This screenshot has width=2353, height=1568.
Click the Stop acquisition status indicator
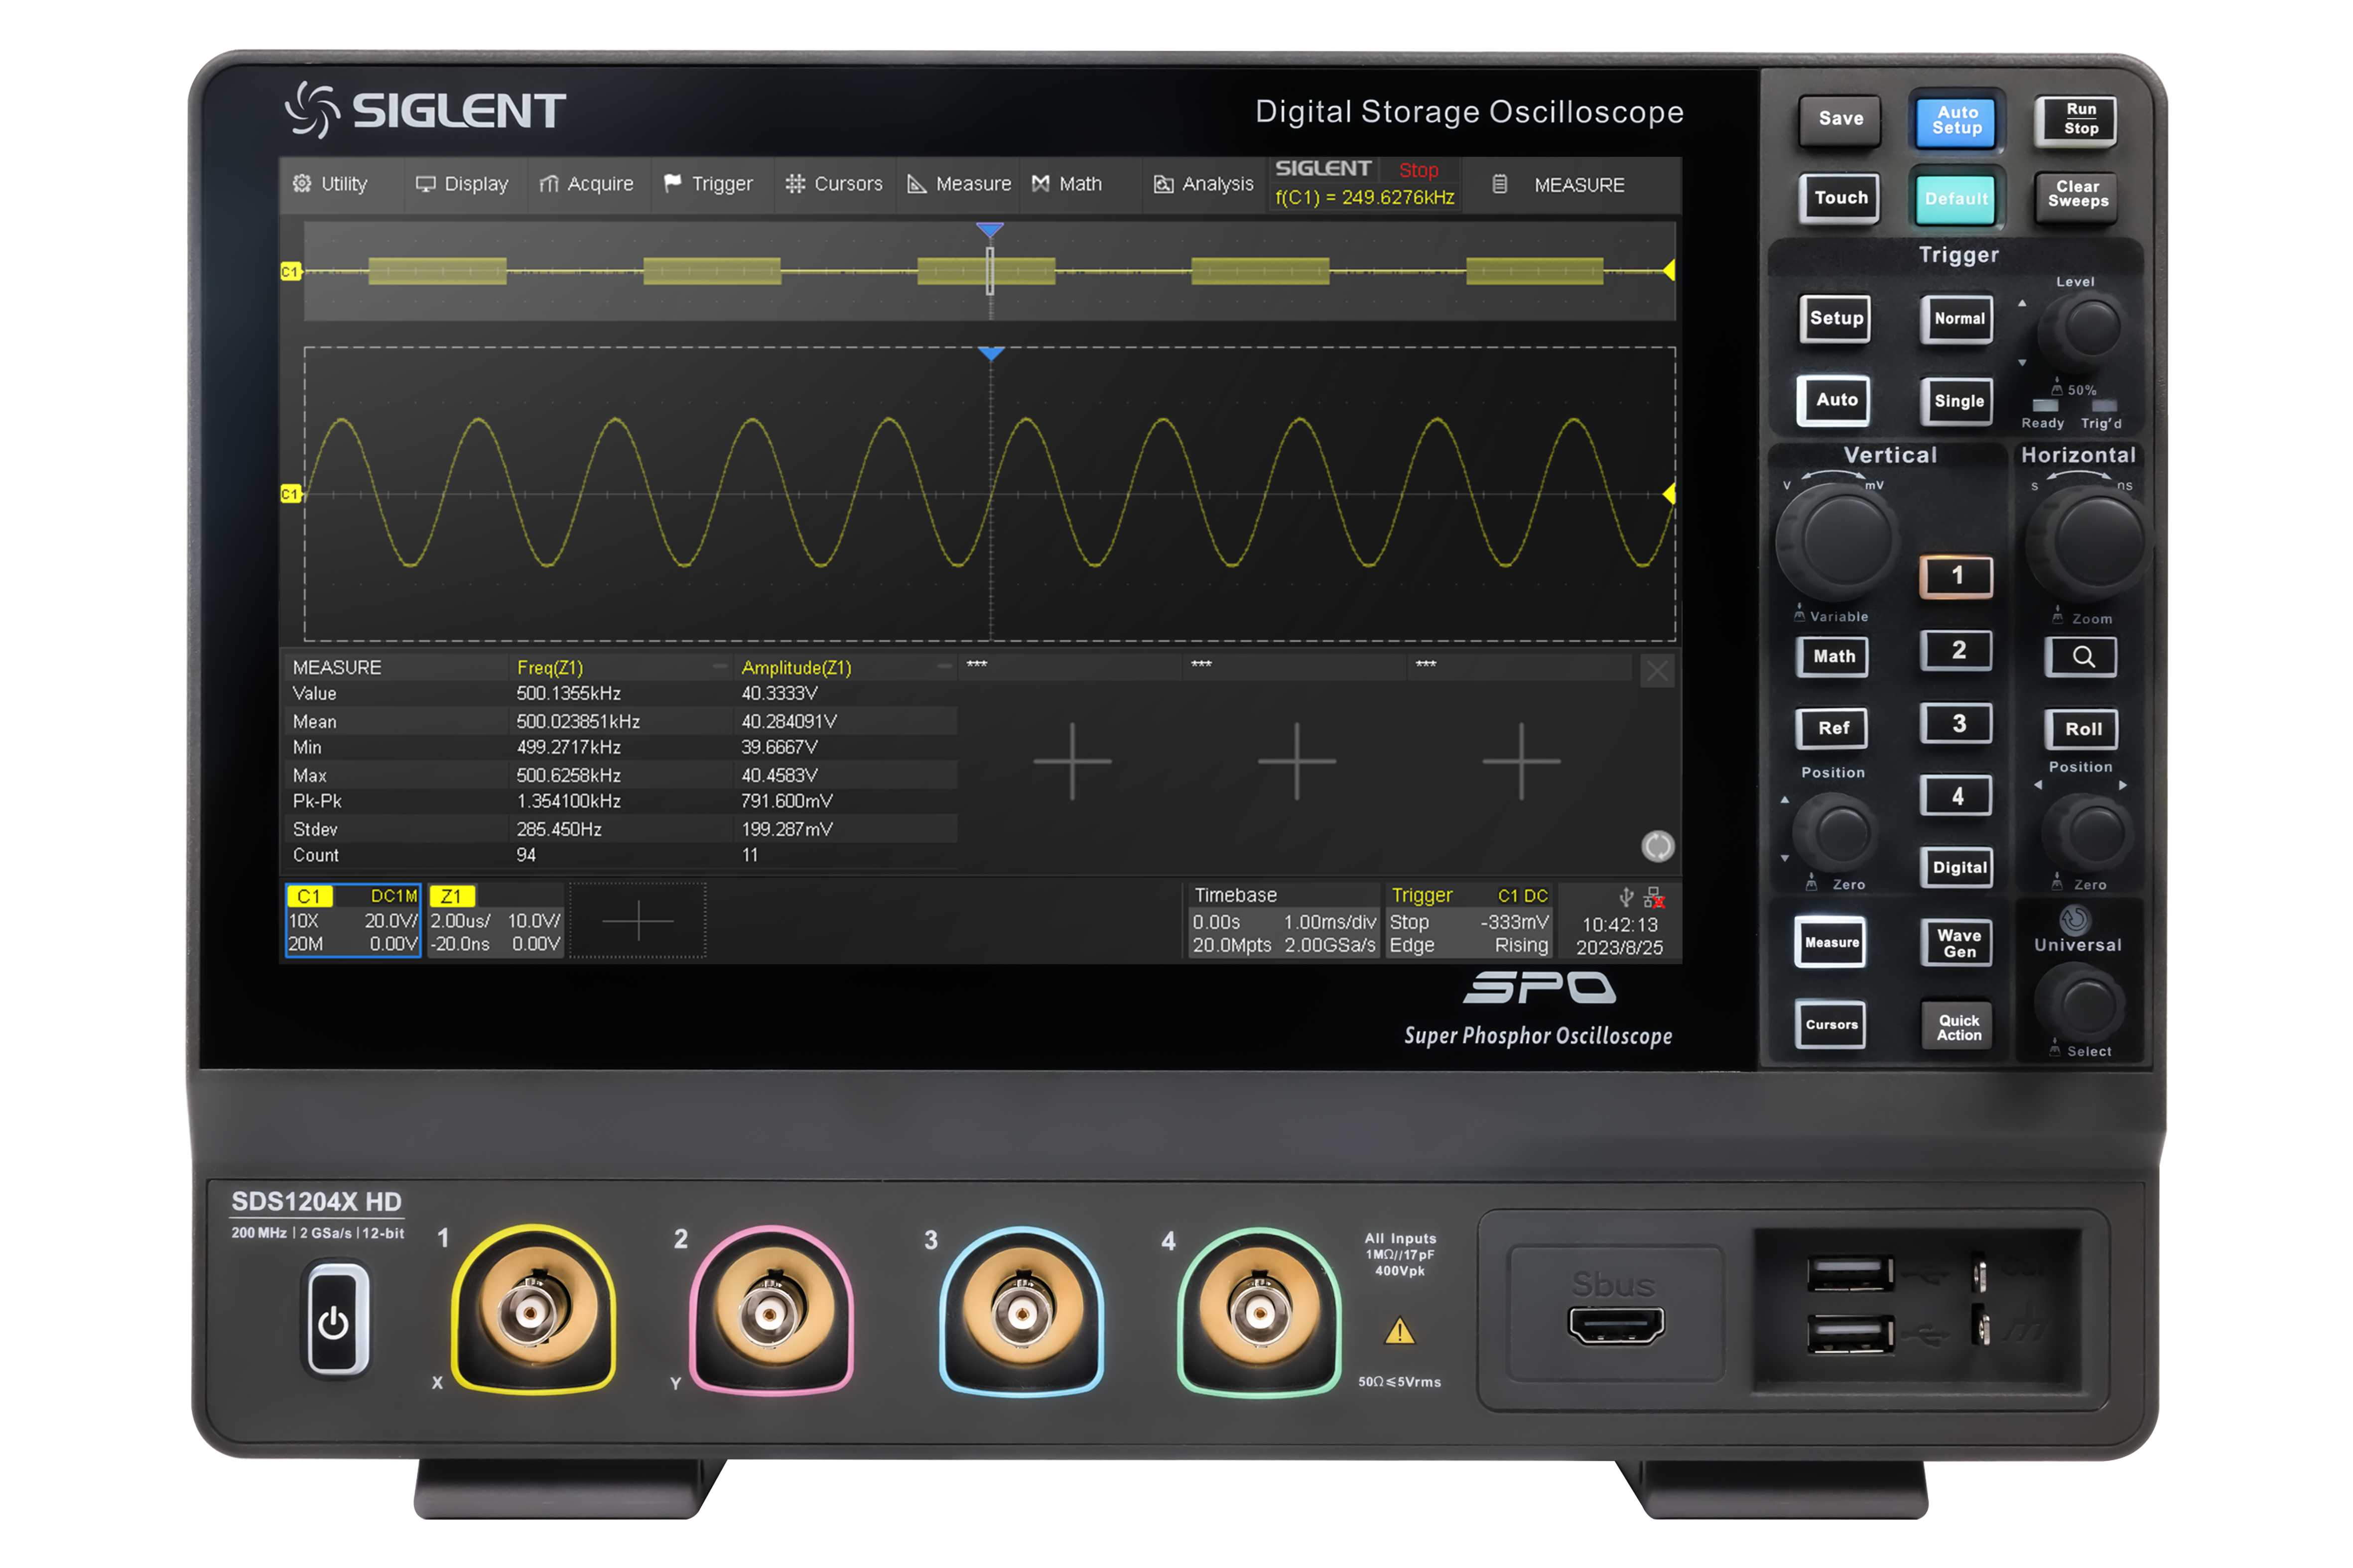click(1418, 170)
